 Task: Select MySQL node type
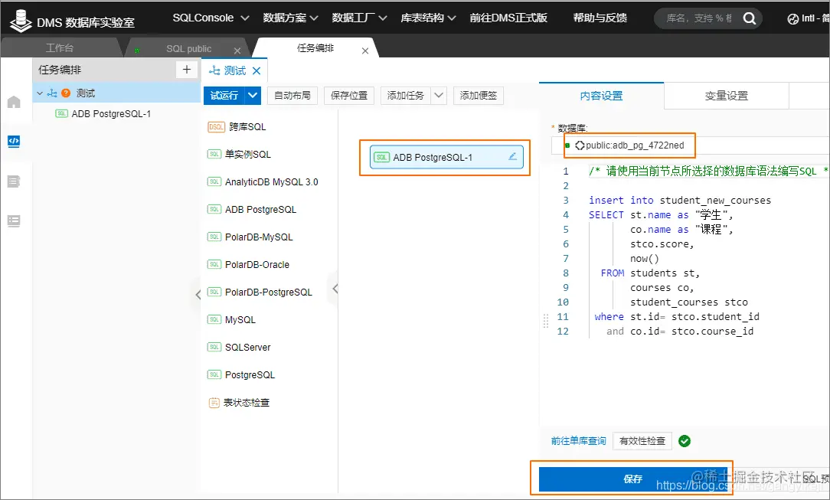pyautogui.click(x=231, y=319)
